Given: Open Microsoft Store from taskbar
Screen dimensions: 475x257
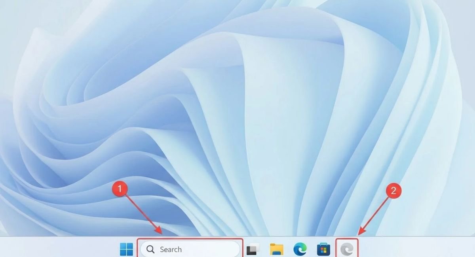Looking at the screenshot, I should (323, 249).
